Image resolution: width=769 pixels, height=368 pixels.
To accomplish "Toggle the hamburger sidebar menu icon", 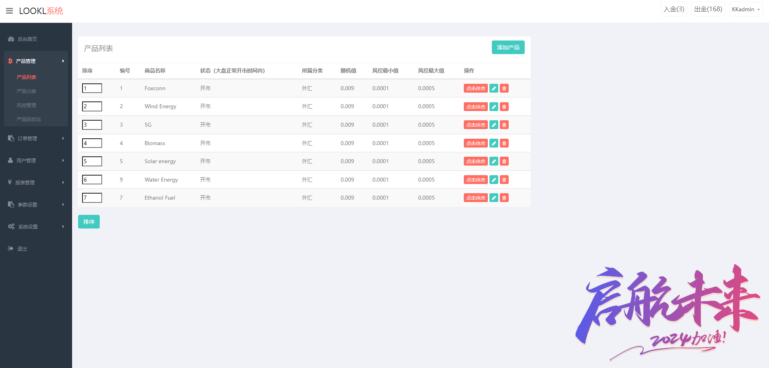I will (x=10, y=11).
